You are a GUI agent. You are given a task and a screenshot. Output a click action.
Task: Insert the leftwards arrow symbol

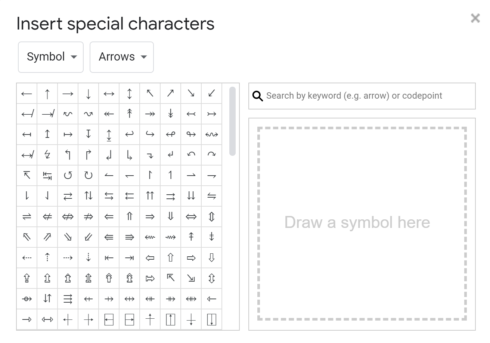coord(27,94)
